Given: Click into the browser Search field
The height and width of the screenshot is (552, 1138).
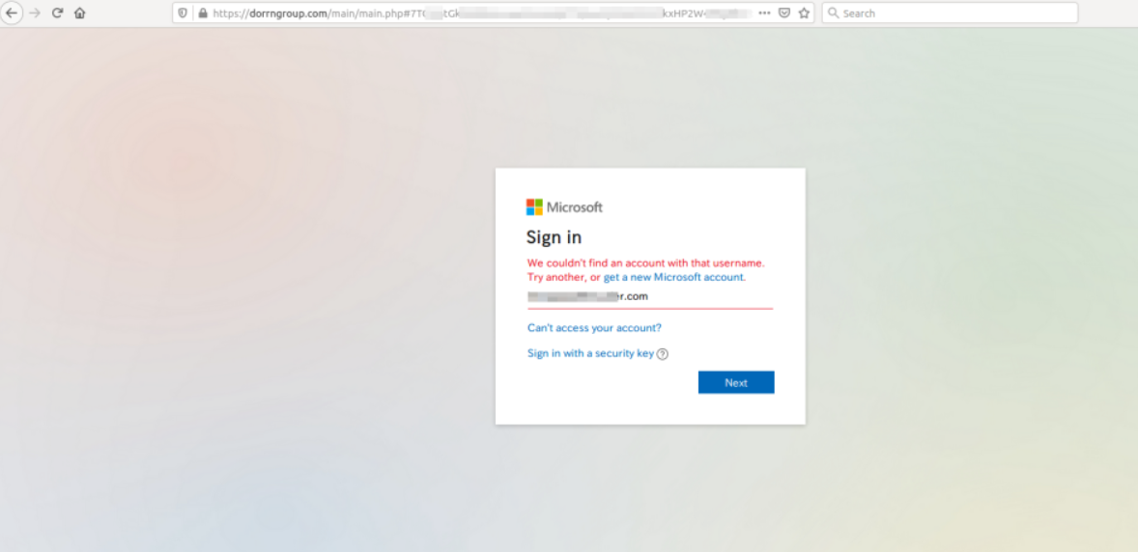Looking at the screenshot, I should (x=950, y=14).
